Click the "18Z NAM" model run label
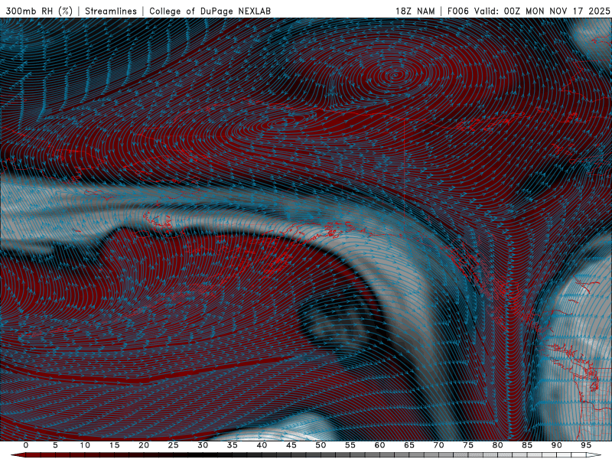The width and height of the screenshot is (612, 459). pos(415,11)
